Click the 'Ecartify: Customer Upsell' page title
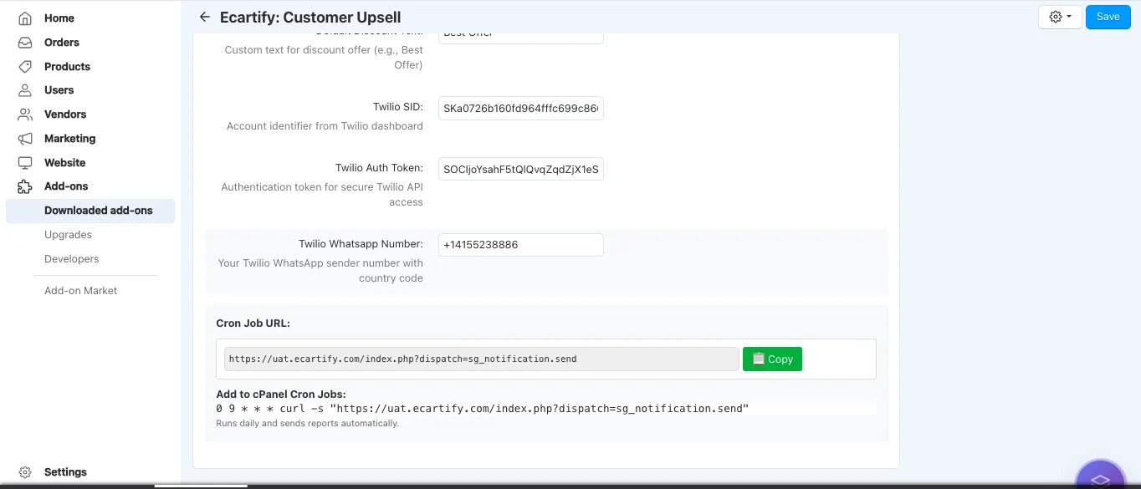This screenshot has width=1141, height=489. point(310,17)
